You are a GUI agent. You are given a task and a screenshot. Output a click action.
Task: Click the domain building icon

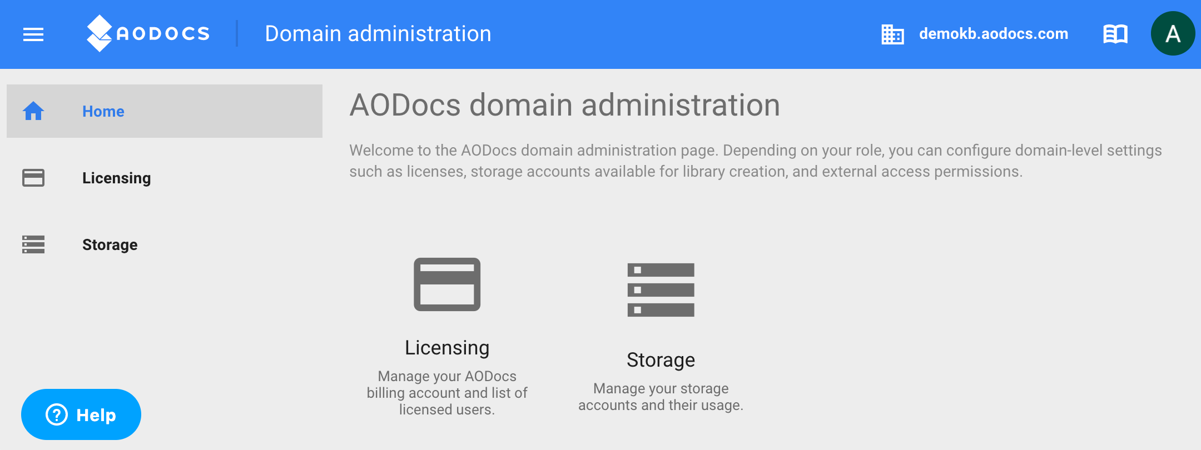click(x=892, y=34)
